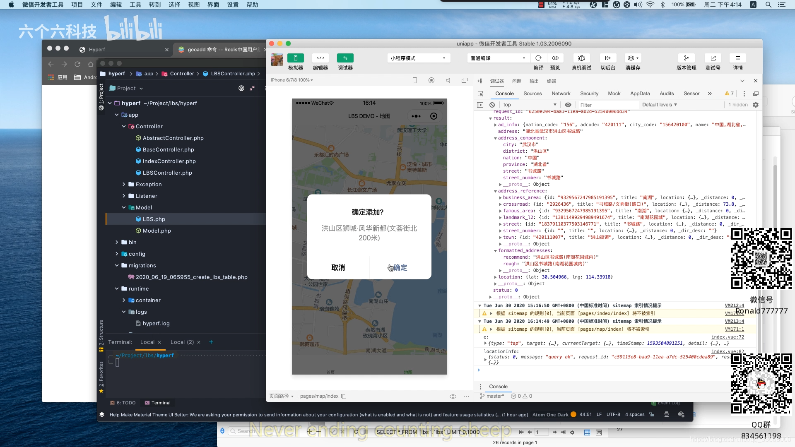Toggle the 调试器 debugger panel
Viewport: 795px width, 447px height.
(345, 58)
